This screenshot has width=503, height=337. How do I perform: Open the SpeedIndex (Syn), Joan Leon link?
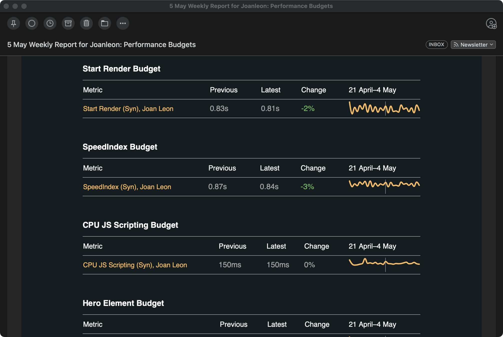[127, 187]
